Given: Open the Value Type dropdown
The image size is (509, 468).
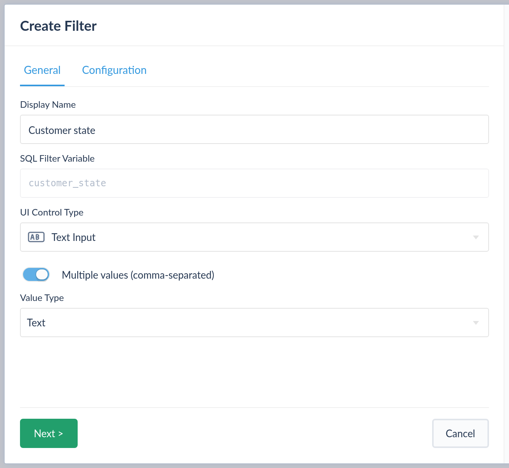Looking at the screenshot, I should point(254,323).
